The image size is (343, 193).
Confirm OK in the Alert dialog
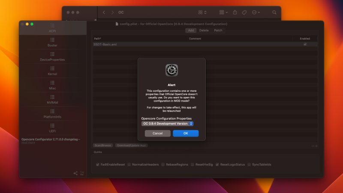point(186,133)
